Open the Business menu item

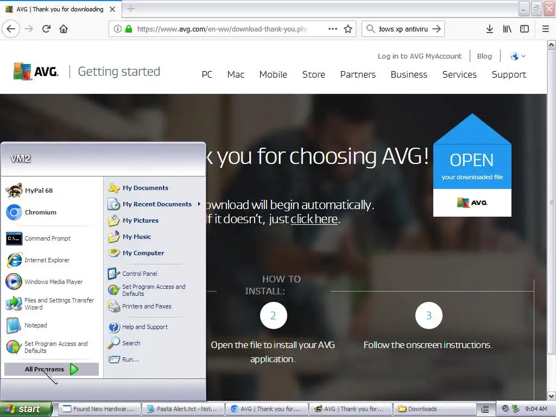pos(409,74)
